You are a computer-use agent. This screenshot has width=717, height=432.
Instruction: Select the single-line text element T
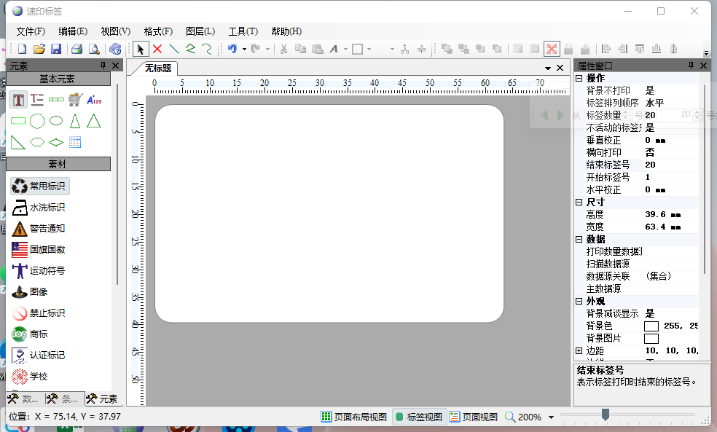[x=18, y=100]
